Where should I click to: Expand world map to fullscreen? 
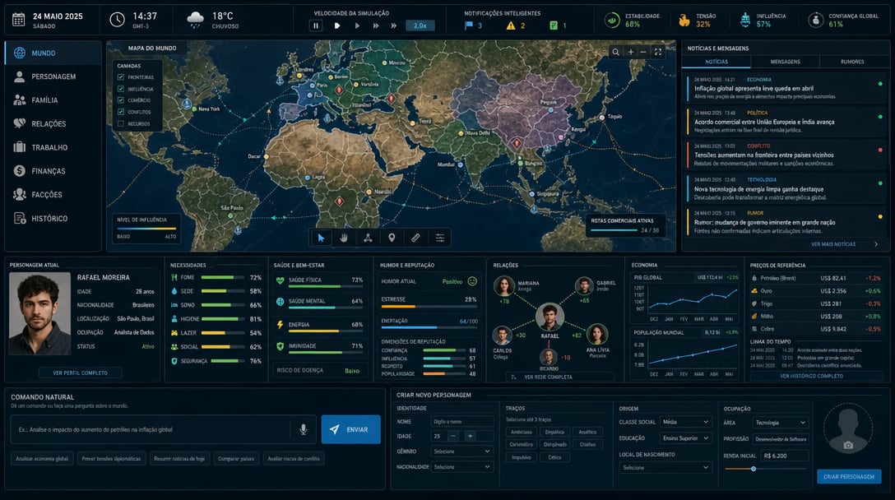point(658,52)
